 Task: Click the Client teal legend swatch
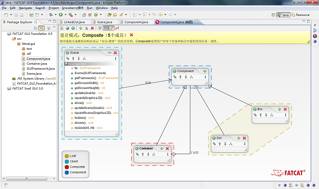(67, 161)
